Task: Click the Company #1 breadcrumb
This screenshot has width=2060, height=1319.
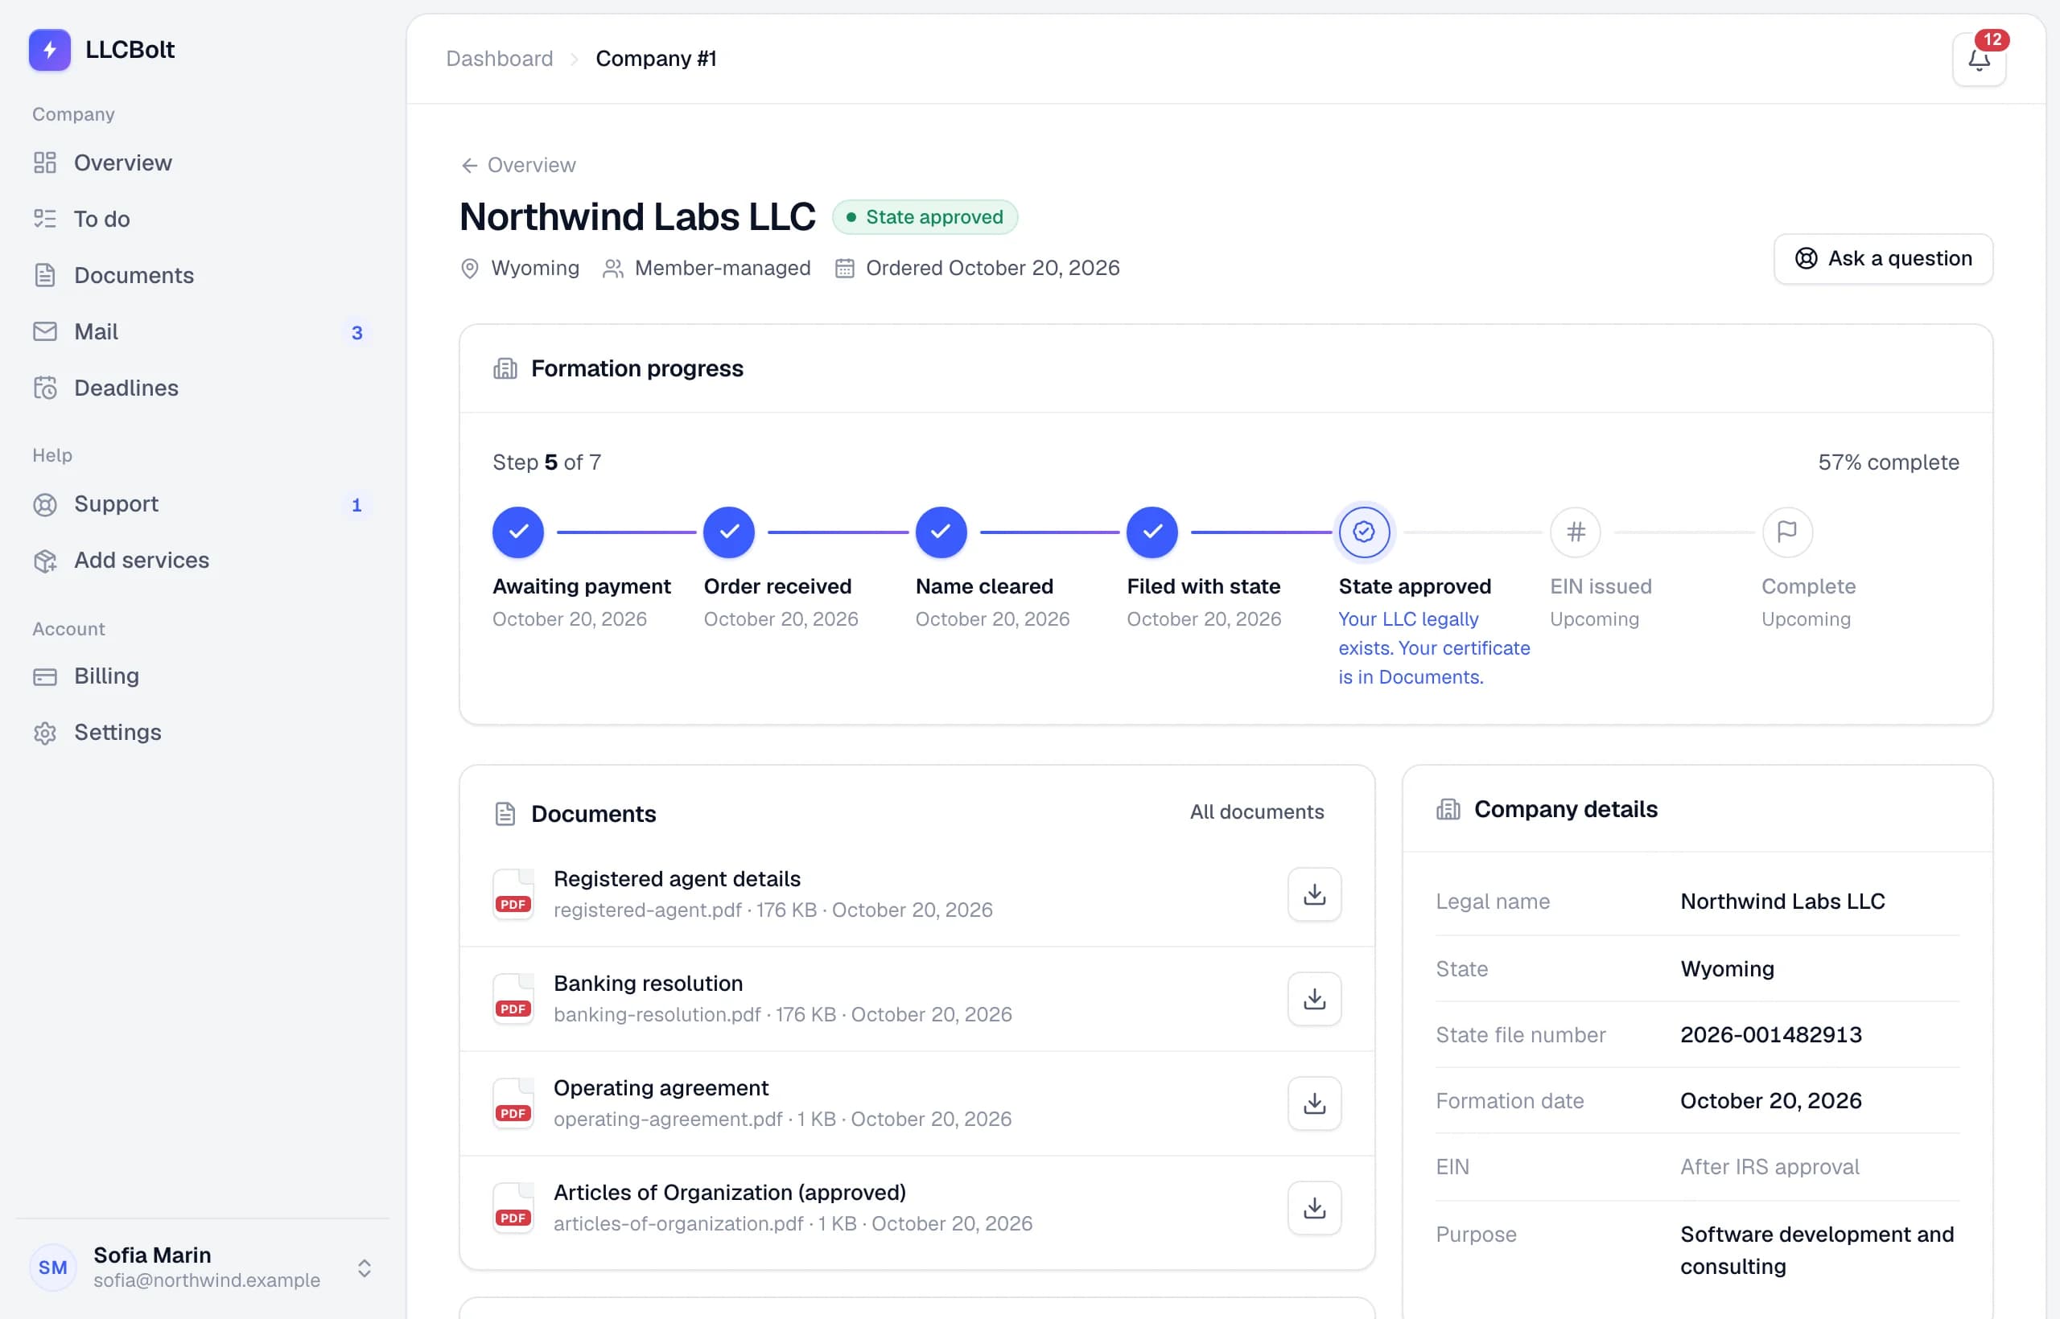Action: point(656,58)
